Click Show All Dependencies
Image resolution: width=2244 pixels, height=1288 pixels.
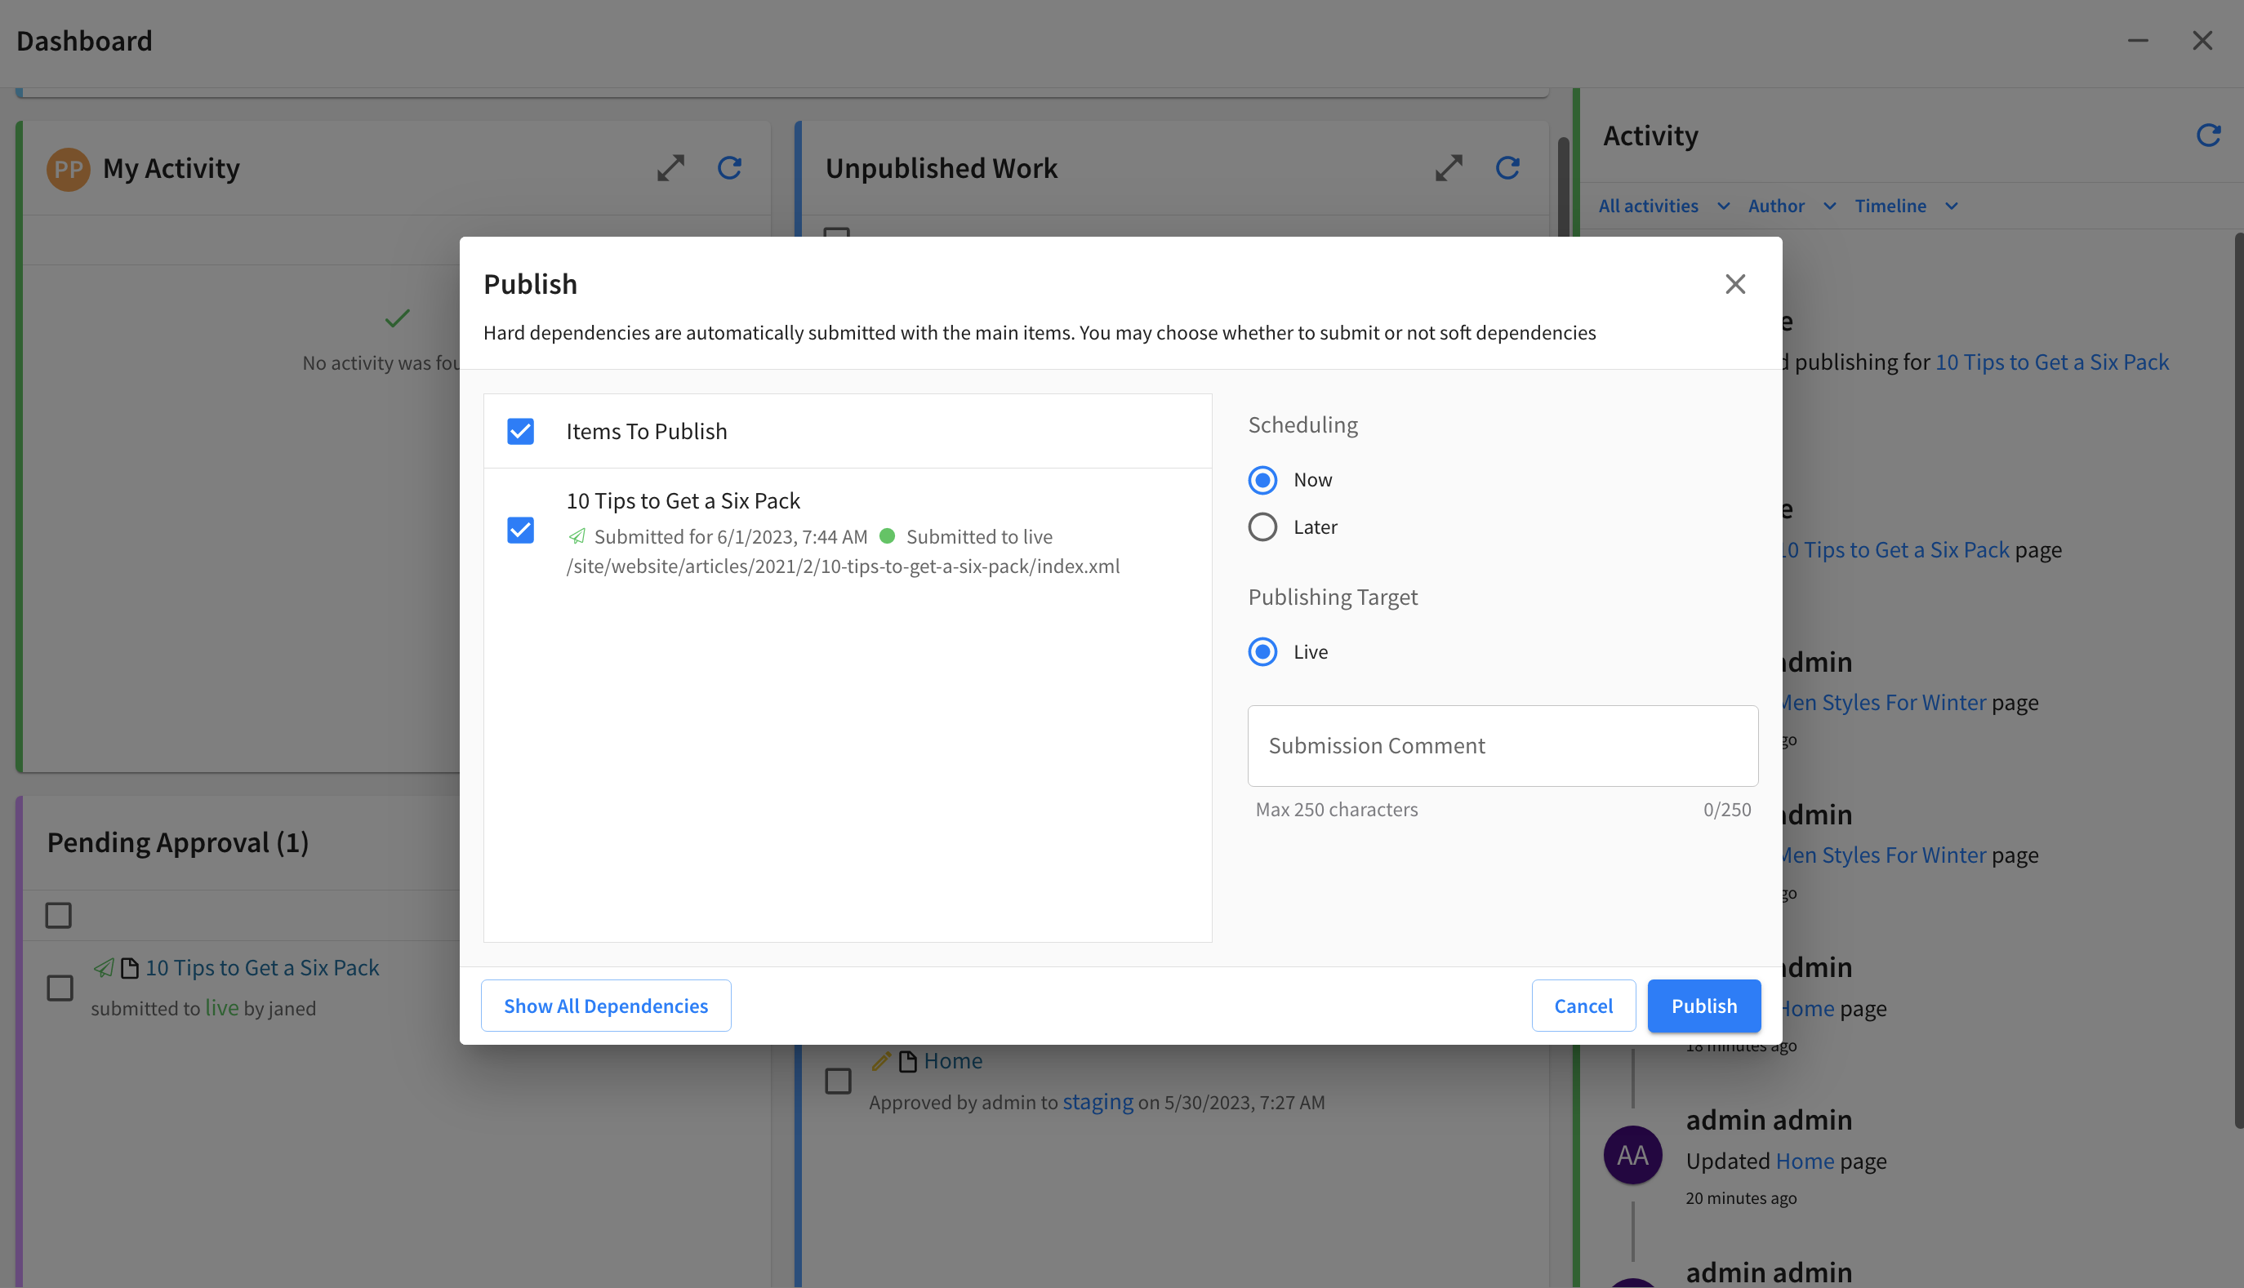[x=606, y=1005]
